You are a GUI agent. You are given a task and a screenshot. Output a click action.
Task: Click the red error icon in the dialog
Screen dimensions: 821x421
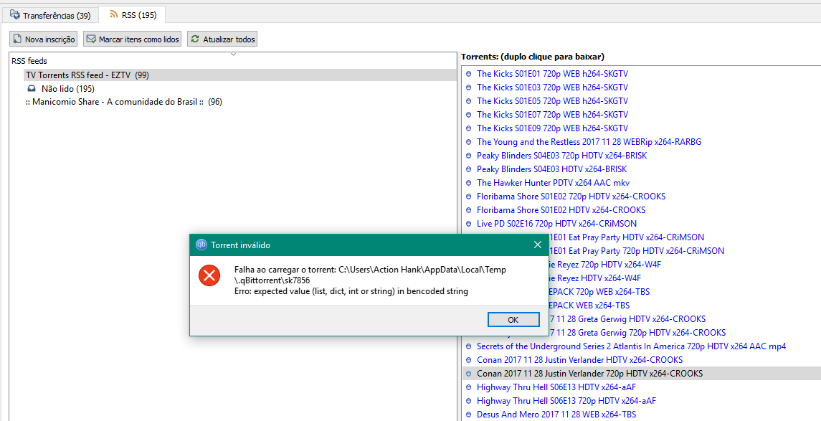[x=209, y=274]
